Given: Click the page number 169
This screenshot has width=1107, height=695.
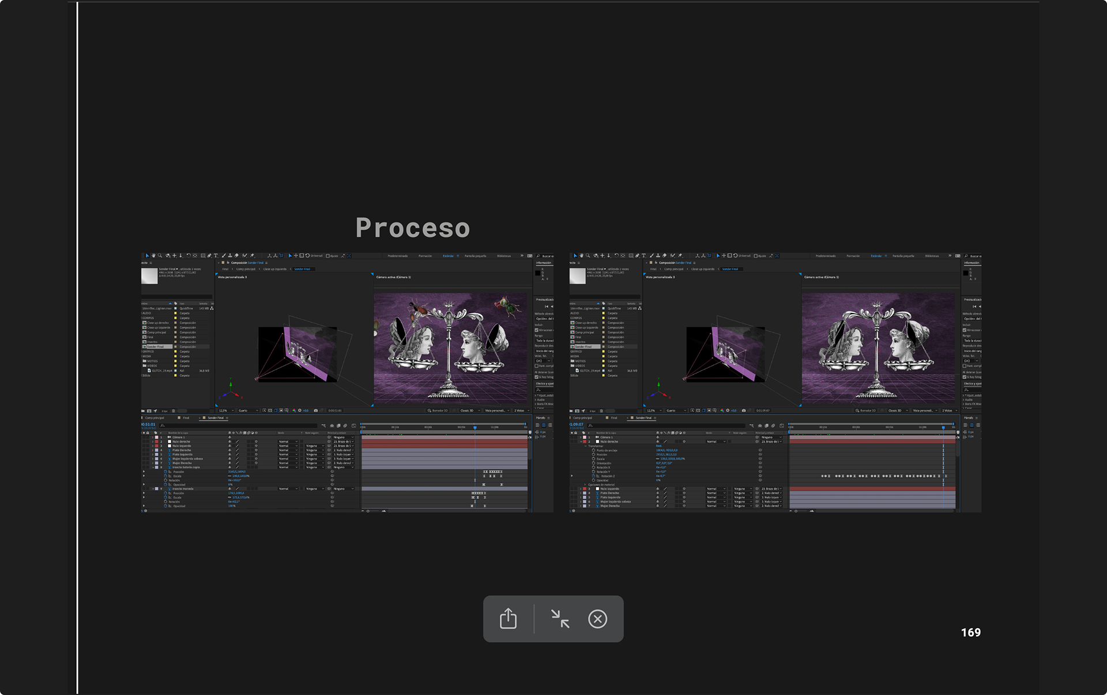Looking at the screenshot, I should (x=970, y=632).
